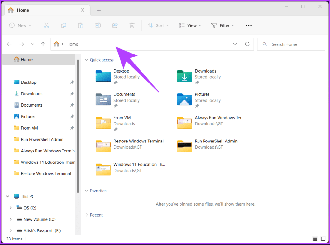Viewport: 330px width, 245px height.
Task: Open the New dropdown menu
Action: tap(20, 25)
